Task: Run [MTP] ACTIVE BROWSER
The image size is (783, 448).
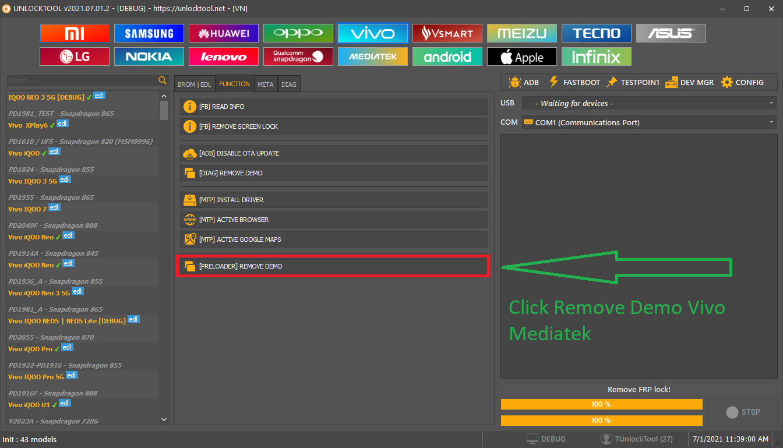Action: click(333, 220)
